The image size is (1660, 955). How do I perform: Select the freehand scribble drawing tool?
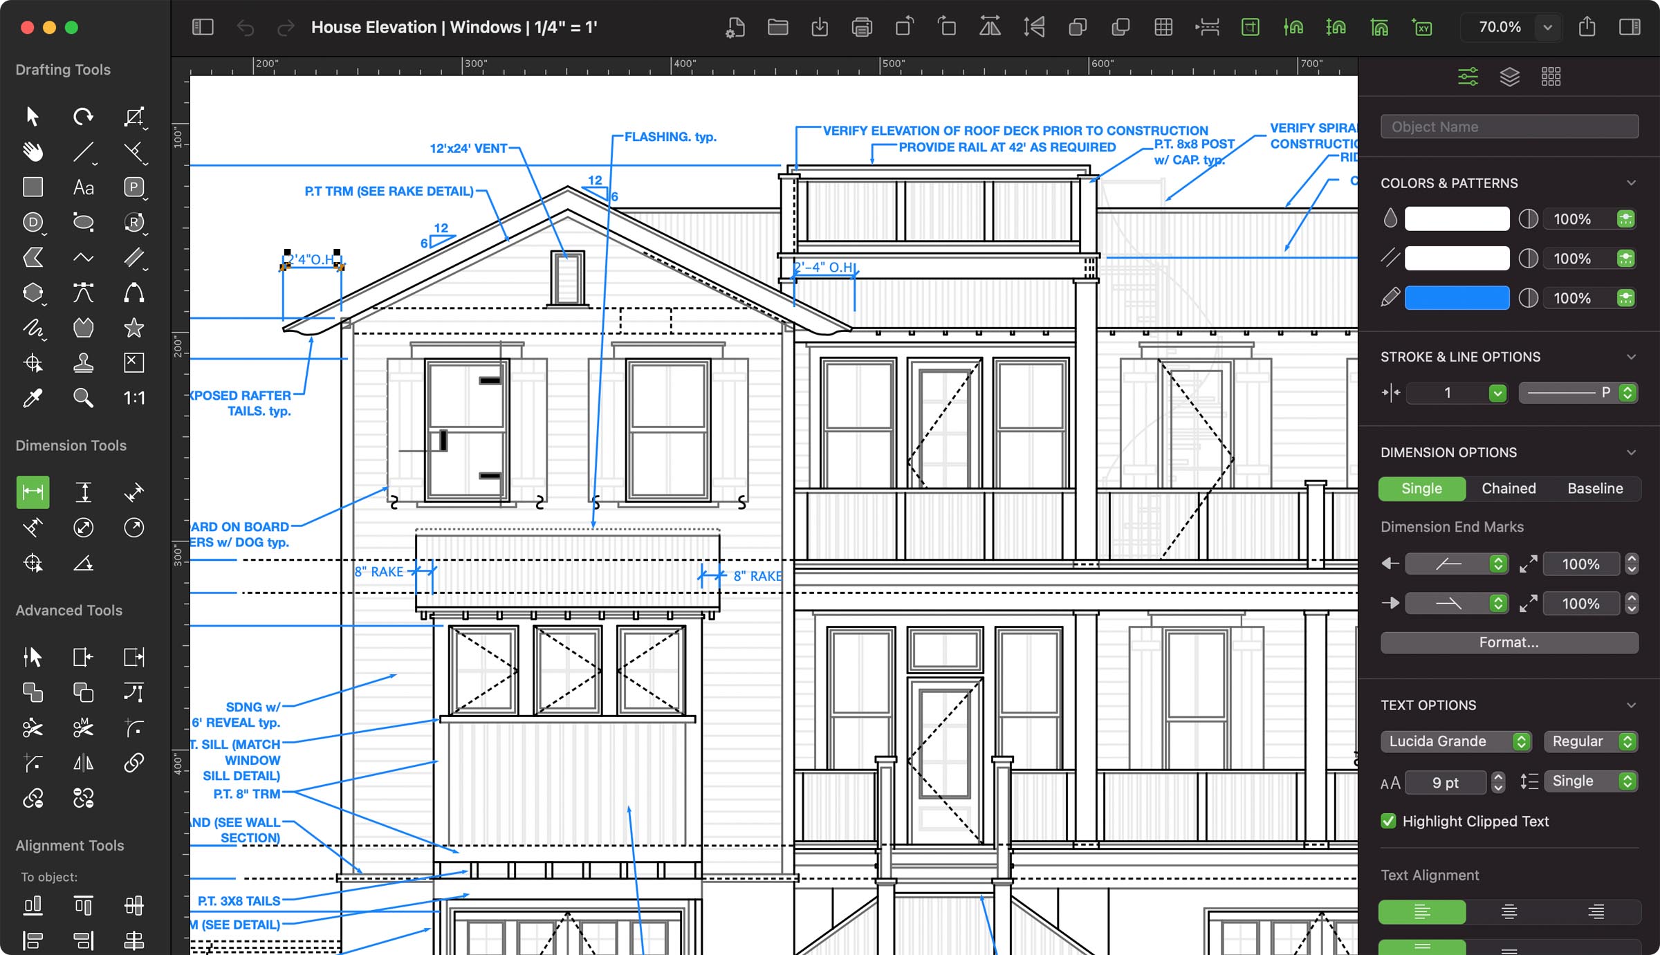point(33,328)
